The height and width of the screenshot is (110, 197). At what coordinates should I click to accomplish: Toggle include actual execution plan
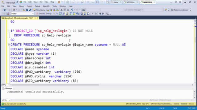[x=71, y=14]
